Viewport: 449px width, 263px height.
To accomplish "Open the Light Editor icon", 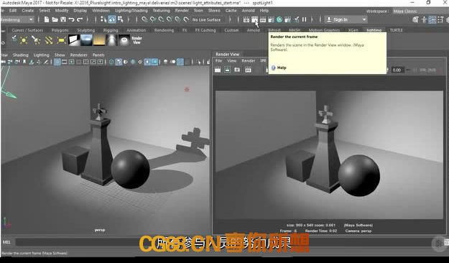I will click(x=296, y=19).
